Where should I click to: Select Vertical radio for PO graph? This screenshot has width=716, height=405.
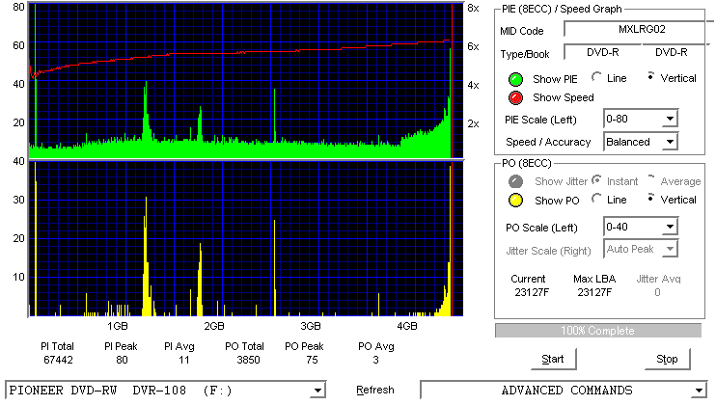[651, 199]
